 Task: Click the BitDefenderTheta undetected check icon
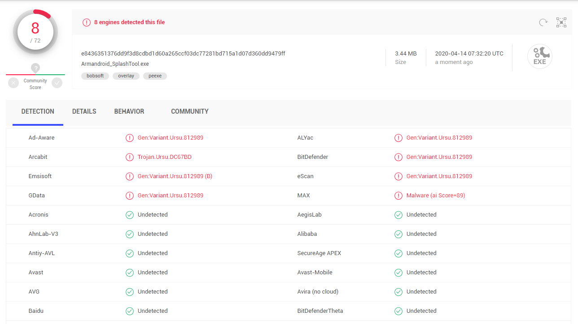tap(398, 311)
